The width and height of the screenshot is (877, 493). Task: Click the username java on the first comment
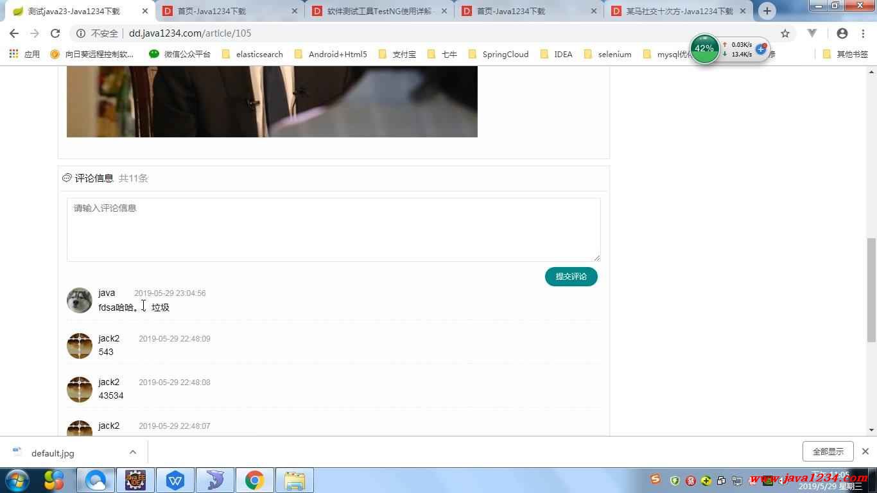(x=107, y=293)
